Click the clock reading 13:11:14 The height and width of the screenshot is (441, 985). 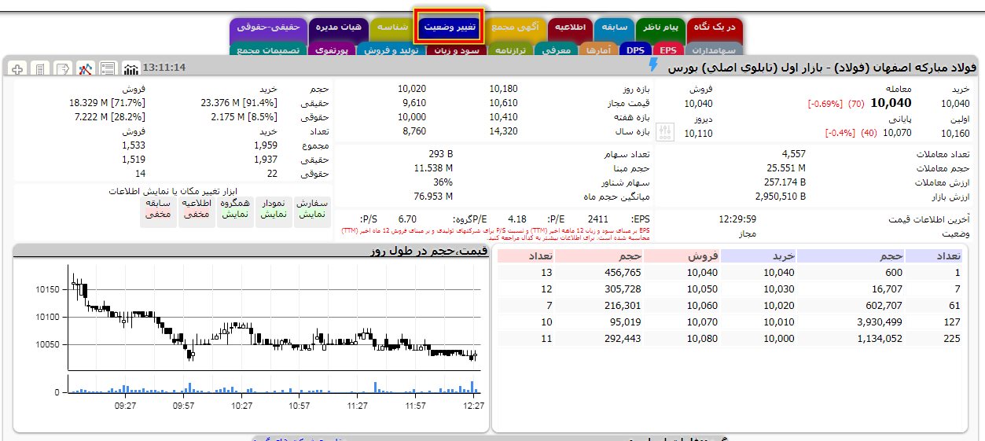coord(164,68)
